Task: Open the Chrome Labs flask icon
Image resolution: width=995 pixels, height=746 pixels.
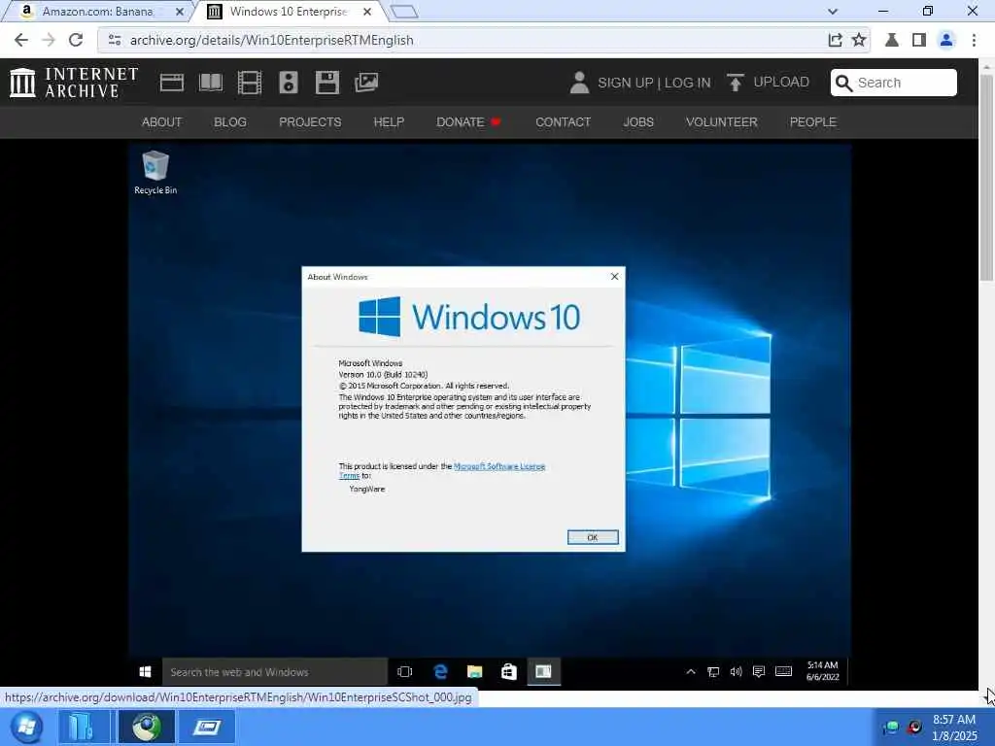Action: pos(892,40)
